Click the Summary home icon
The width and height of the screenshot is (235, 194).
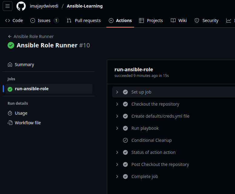pos(10,65)
